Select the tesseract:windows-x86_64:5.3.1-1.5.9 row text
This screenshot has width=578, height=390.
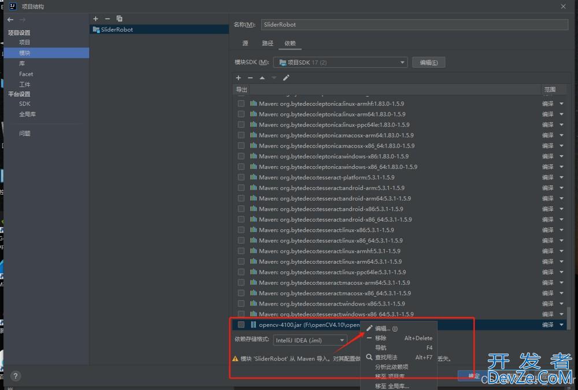coord(336,314)
